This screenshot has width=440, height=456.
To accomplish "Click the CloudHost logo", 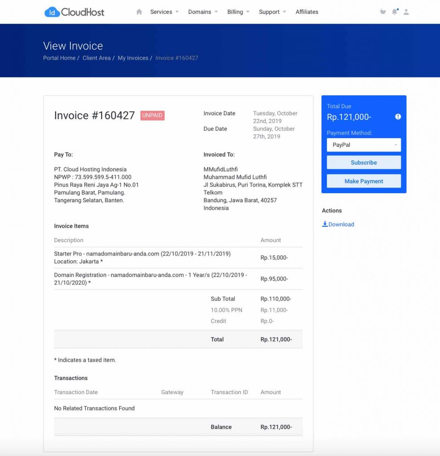I will coord(73,12).
